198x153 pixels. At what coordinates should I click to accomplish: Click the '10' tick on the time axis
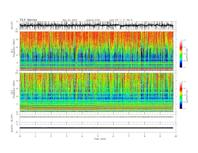(x=176, y=136)
